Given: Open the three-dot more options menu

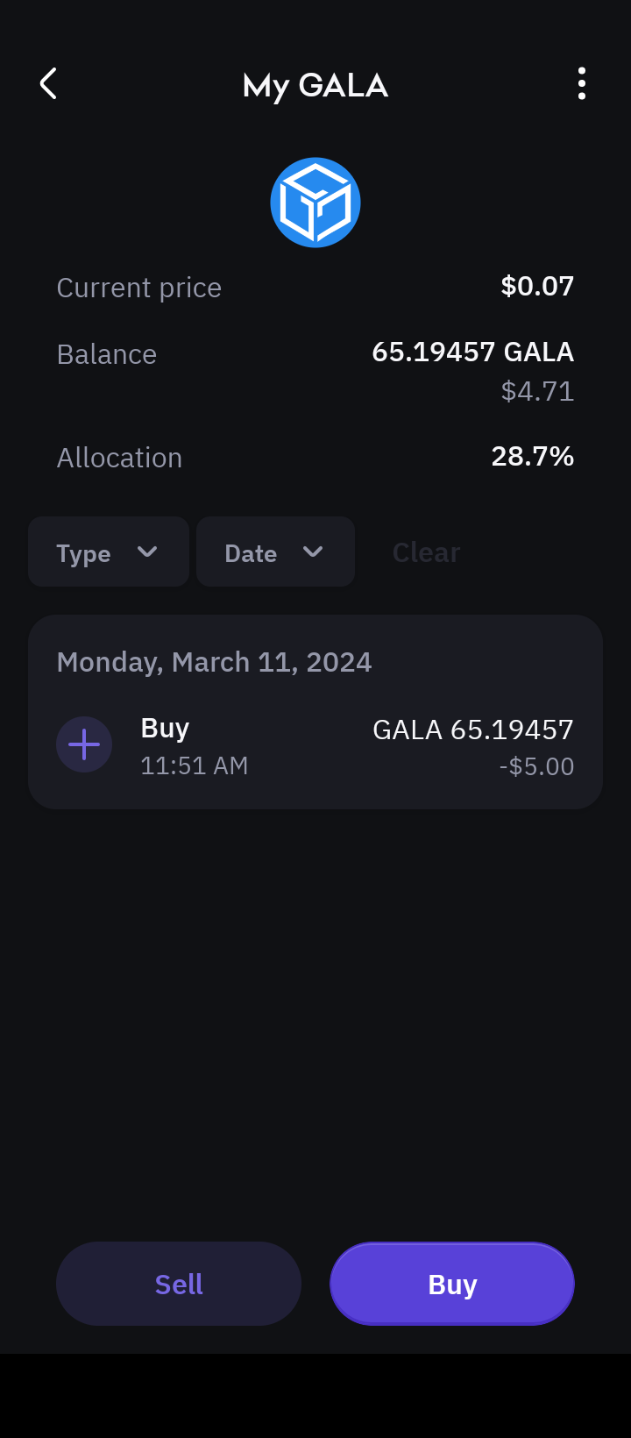Looking at the screenshot, I should 582,84.
